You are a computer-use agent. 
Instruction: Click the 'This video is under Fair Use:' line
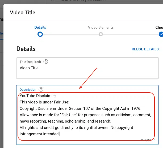point(44,102)
